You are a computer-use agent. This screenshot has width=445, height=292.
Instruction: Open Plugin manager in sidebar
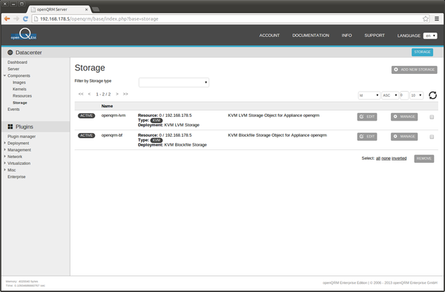pyautogui.click(x=22, y=136)
